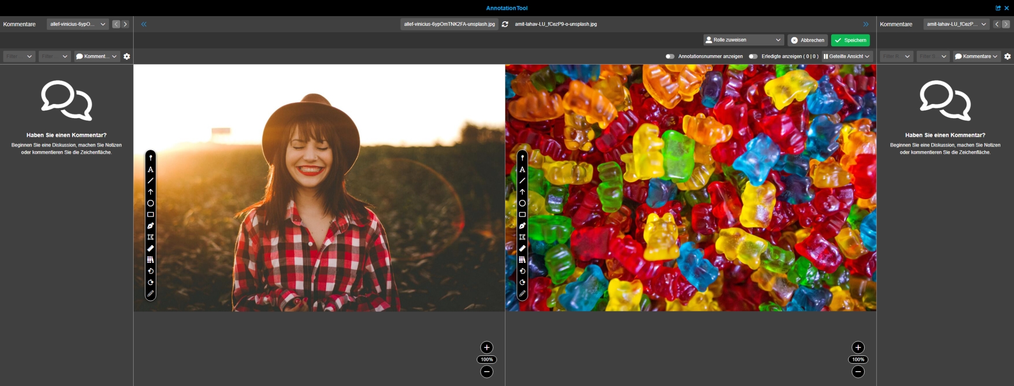Viewport: 1014px width, 386px height.
Task: Click the swap images icon between the file names
Action: point(505,24)
